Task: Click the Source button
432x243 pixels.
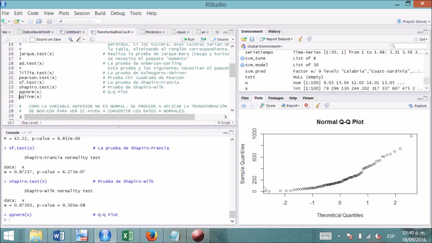Action: 220,39
